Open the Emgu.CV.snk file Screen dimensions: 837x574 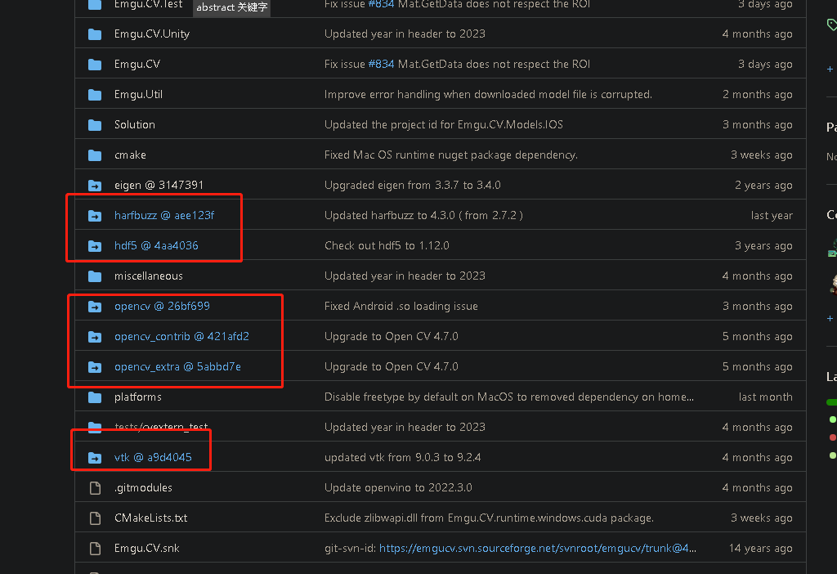point(147,549)
